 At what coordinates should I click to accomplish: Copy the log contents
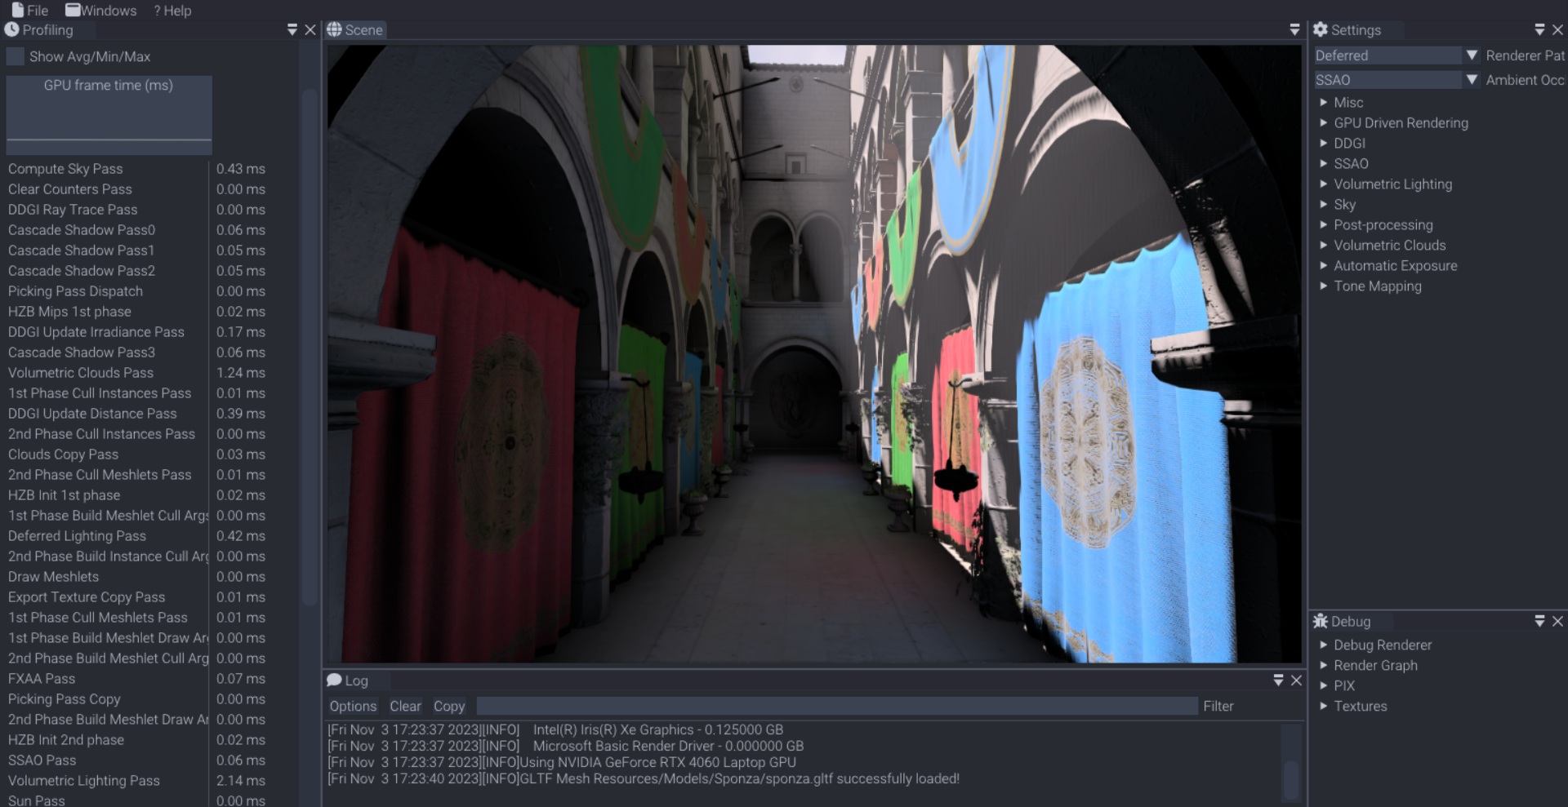[x=449, y=707]
